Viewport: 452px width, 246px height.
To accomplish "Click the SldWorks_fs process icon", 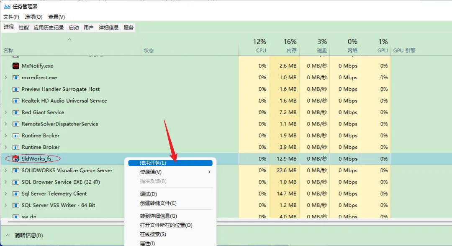I will pyautogui.click(x=15, y=159).
